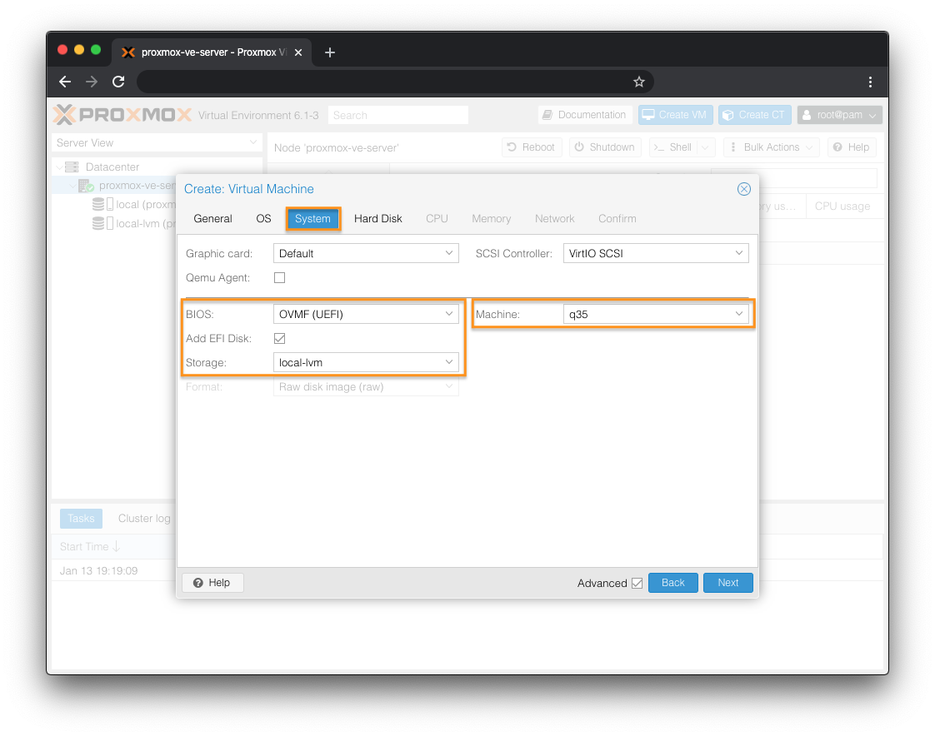Open the Tasks log tab
The width and height of the screenshot is (935, 736).
[x=81, y=519]
